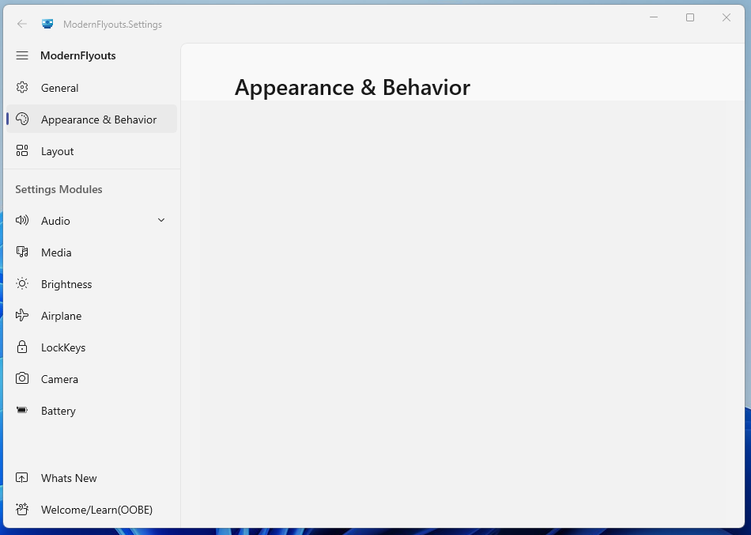The height and width of the screenshot is (535, 751).
Task: Click the Brightness sun icon
Action: point(22,284)
